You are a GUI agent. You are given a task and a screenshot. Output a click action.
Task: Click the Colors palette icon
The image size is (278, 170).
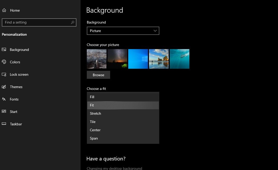tap(4, 62)
